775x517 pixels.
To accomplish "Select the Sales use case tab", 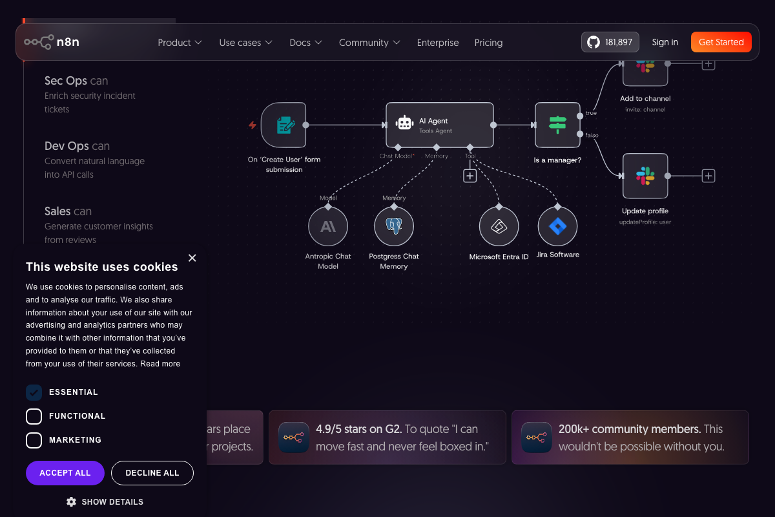I will [99, 225].
